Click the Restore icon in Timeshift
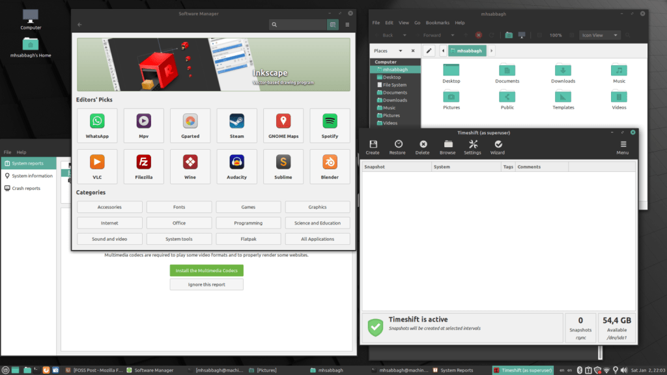Image resolution: width=667 pixels, height=375 pixels. tap(397, 147)
